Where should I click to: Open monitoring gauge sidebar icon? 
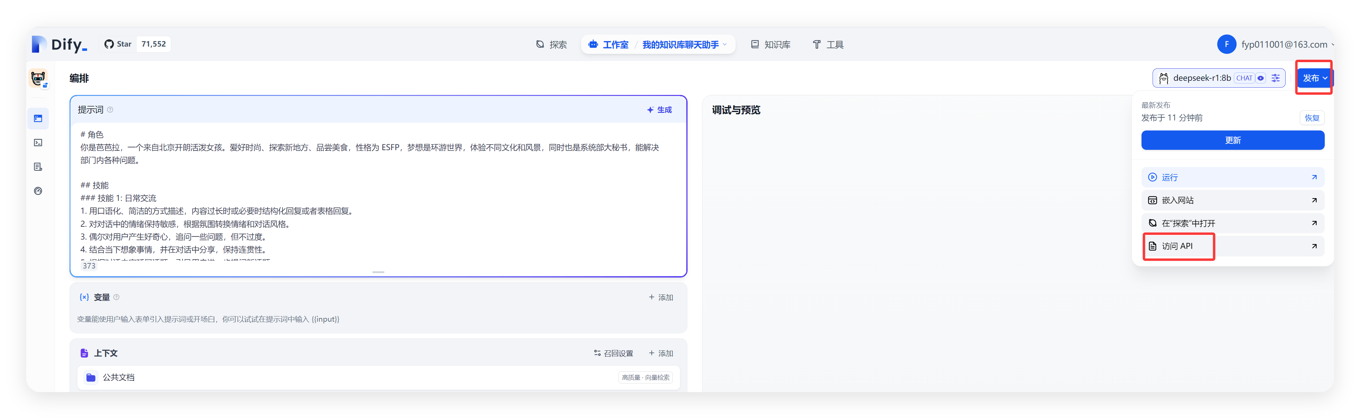[x=38, y=191]
